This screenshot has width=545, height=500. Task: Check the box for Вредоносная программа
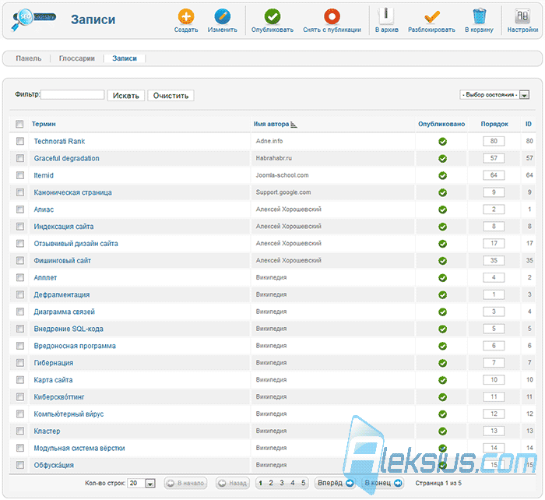(x=20, y=346)
